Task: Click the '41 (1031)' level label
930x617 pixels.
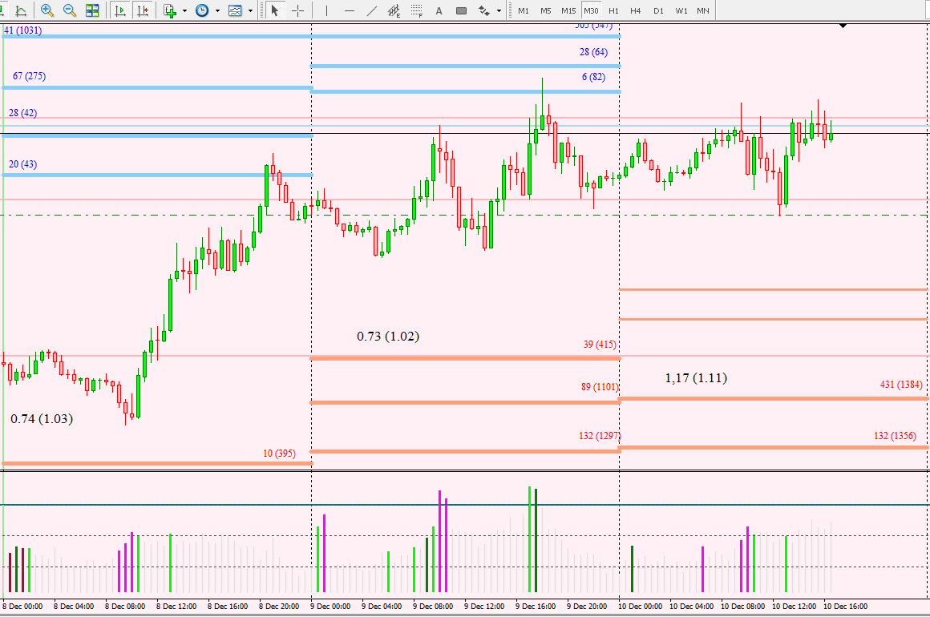Action: tap(22, 30)
